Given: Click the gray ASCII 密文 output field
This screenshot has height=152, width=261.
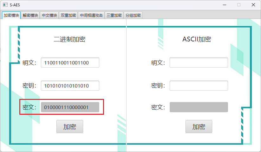Looking at the screenshot, I should [199, 107].
